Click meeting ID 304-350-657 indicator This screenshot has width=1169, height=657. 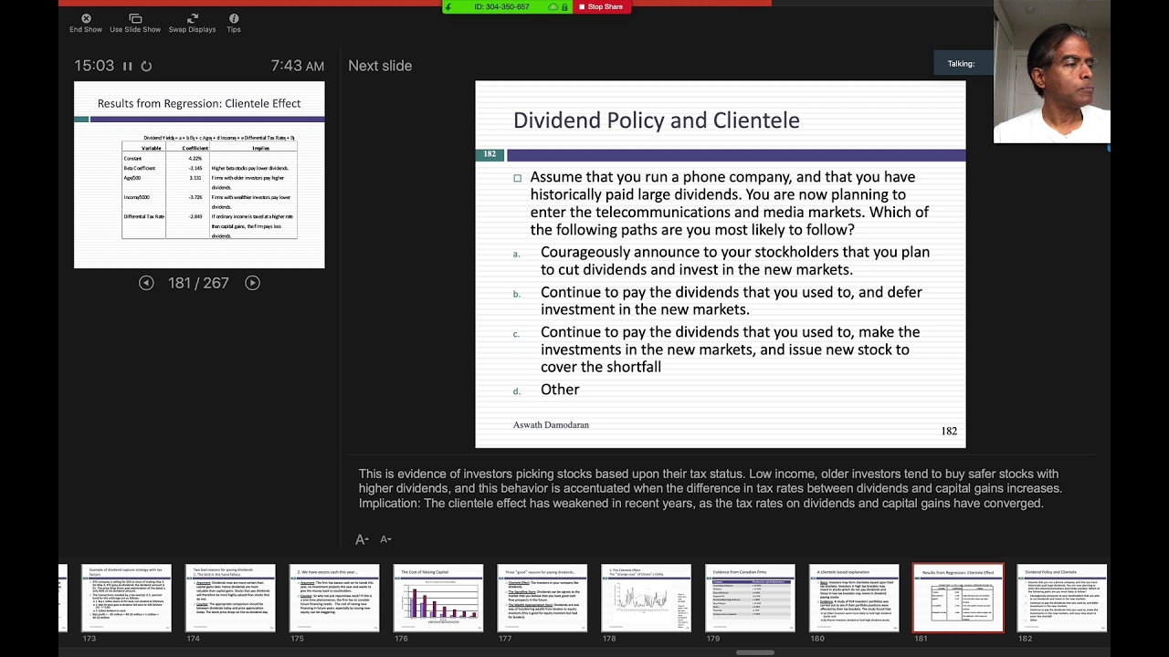pos(501,7)
